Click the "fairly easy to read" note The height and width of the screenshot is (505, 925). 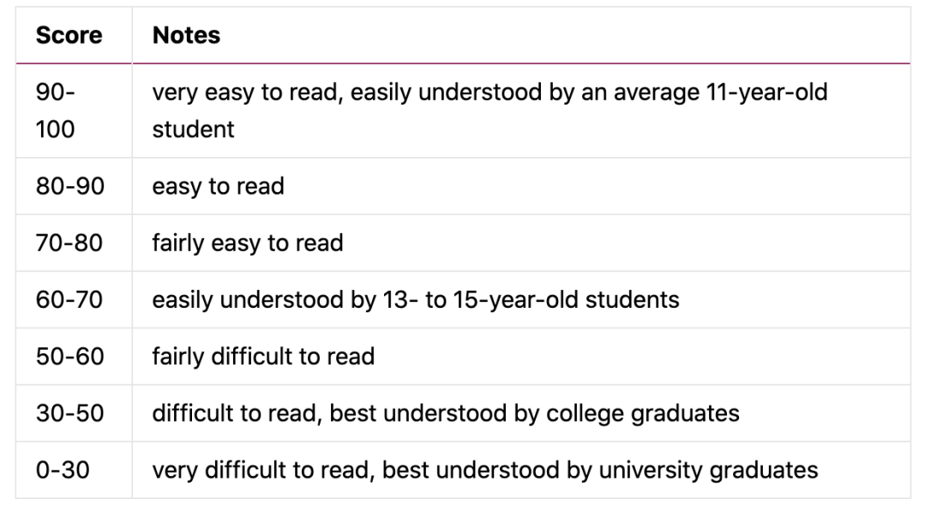click(247, 243)
